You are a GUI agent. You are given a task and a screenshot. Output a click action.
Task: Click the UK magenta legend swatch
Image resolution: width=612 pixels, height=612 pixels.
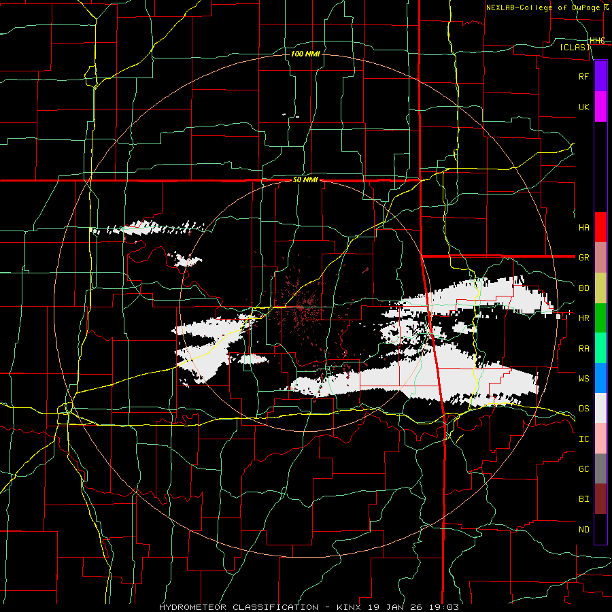pos(600,107)
